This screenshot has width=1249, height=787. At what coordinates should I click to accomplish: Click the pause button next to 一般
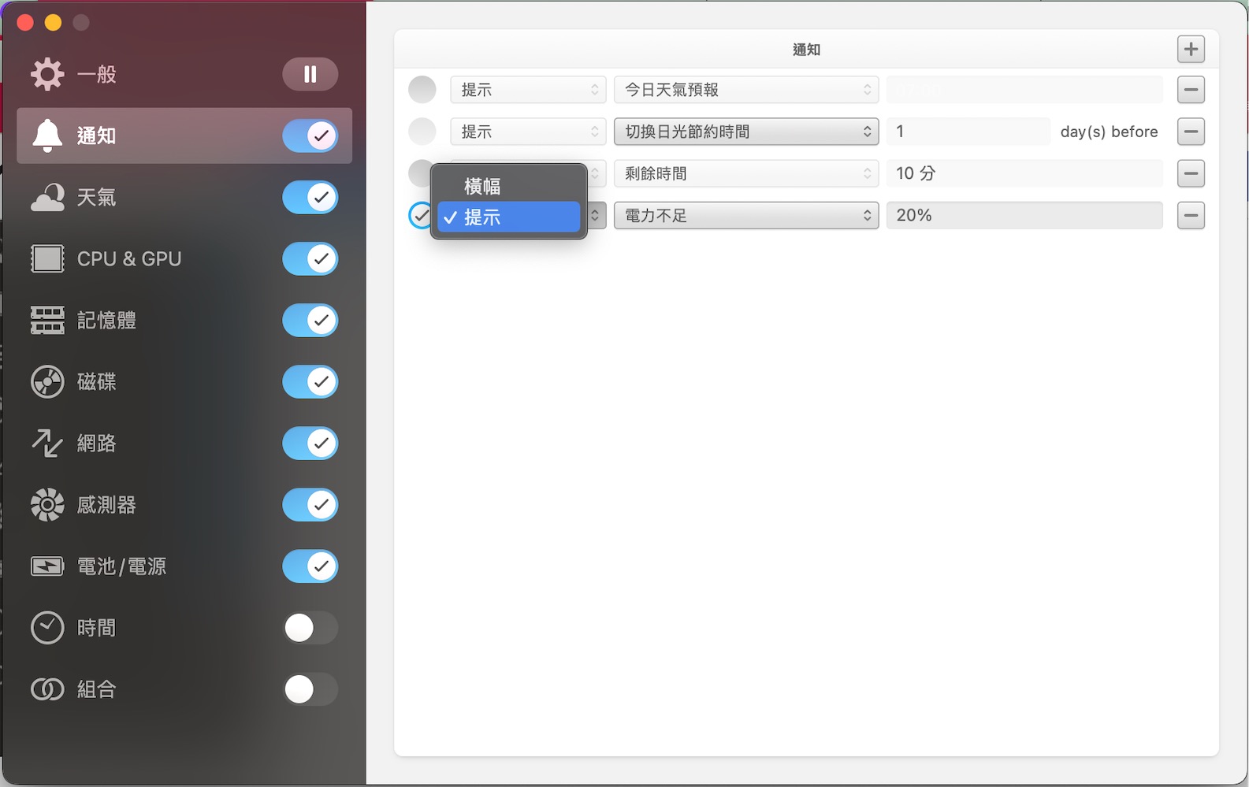click(x=310, y=74)
